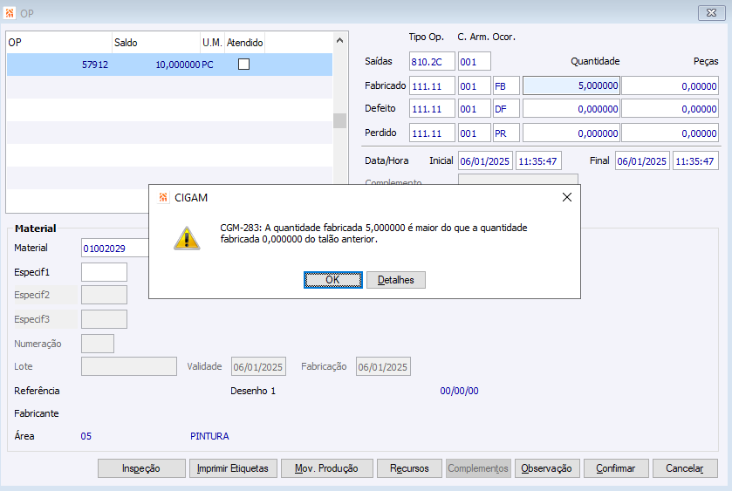
Task: Click Perdido Peças field
Action: [x=670, y=133]
